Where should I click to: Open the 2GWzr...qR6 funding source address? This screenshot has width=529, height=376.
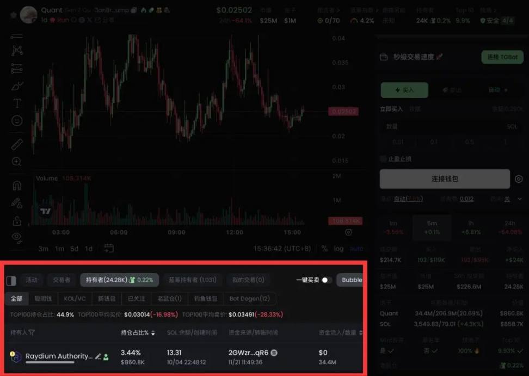[248, 353]
